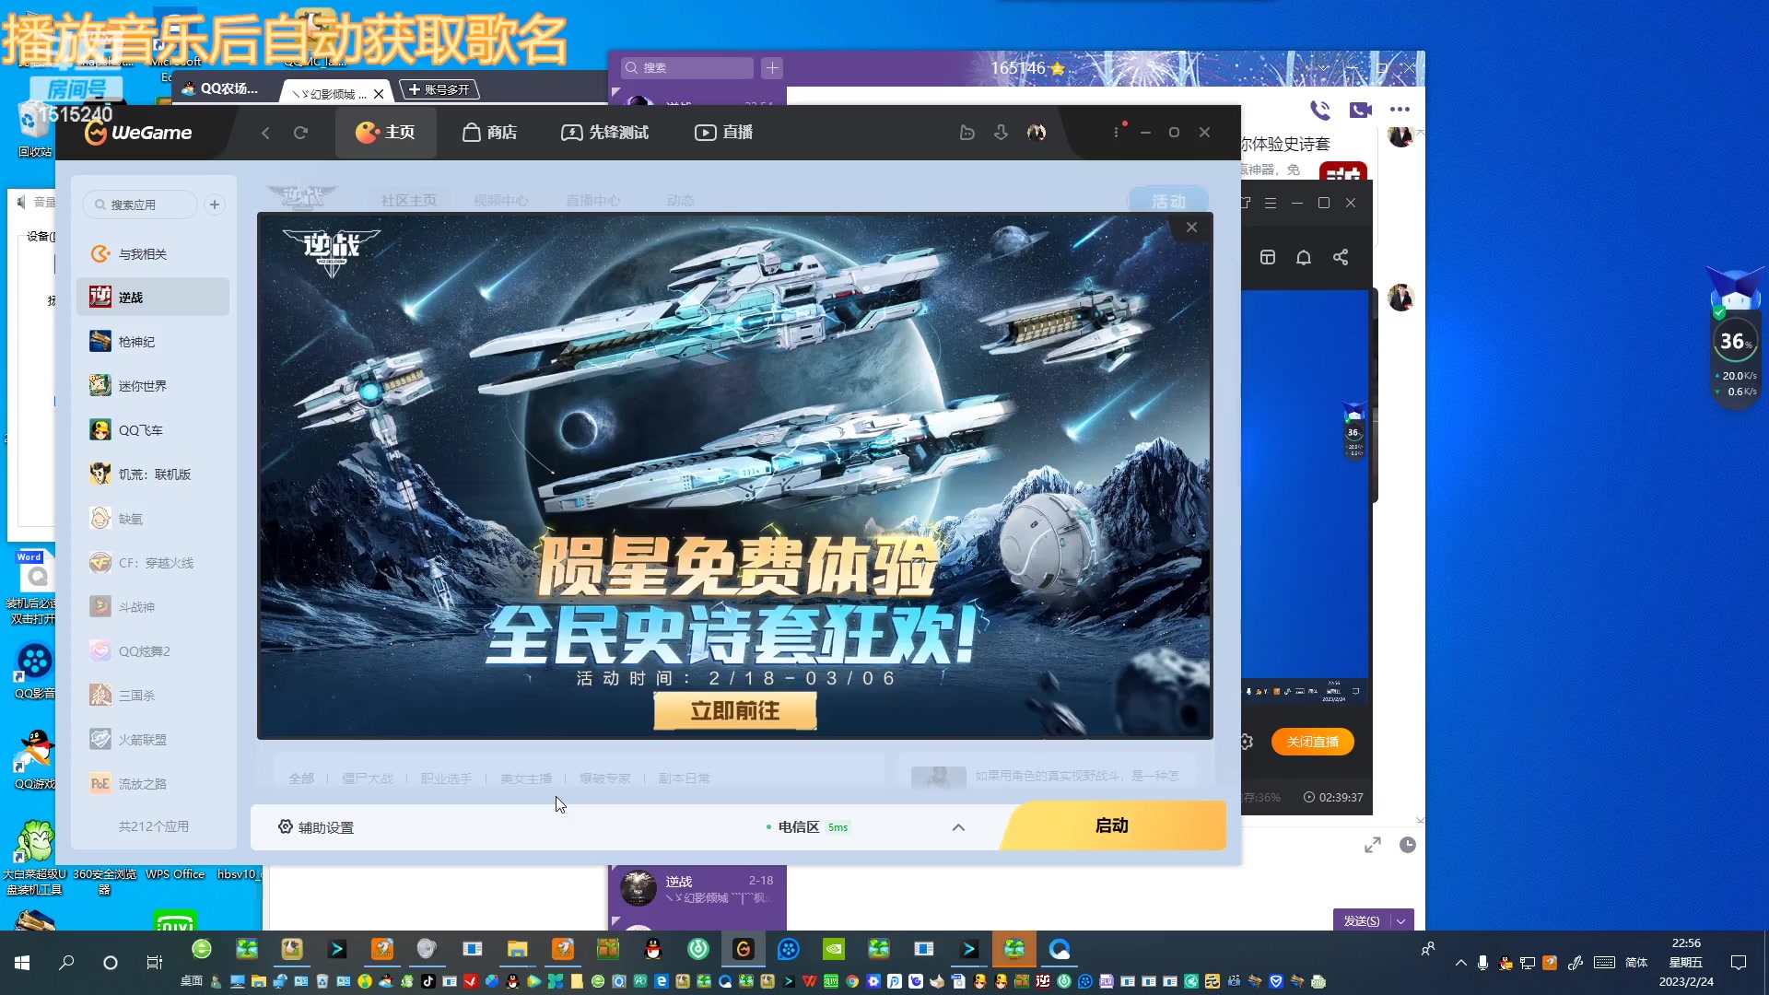1769x995 pixels.
Task: Click the 账号多开 tab button
Action: (439, 89)
